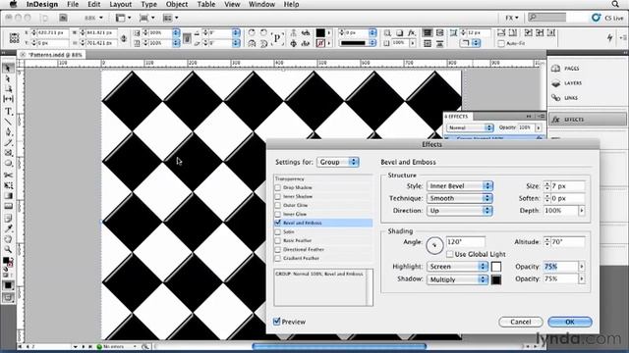Select the Free Transform tool
Image resolution: width=629 pixels, height=353 pixels.
(8, 185)
